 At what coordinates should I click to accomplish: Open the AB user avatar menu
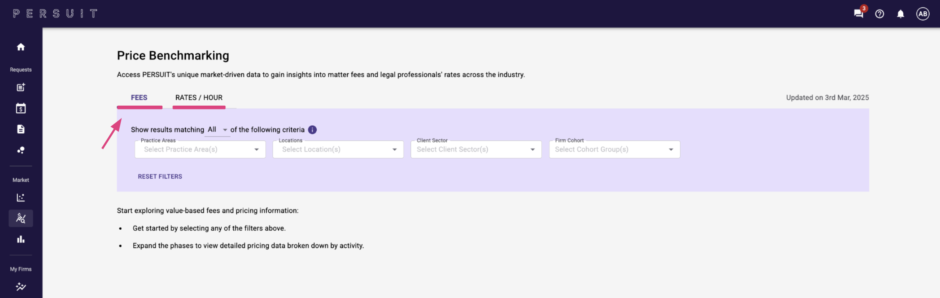(x=922, y=14)
